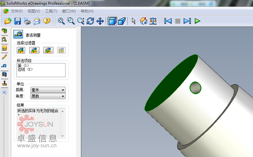The height and width of the screenshot is (157, 253).
Task: Stop the animation playback
Action: coord(178,21)
